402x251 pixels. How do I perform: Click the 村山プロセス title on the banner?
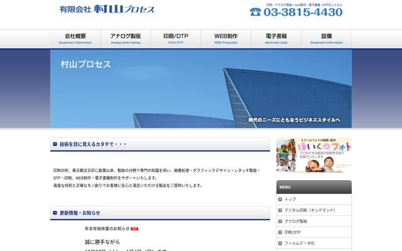(x=85, y=64)
